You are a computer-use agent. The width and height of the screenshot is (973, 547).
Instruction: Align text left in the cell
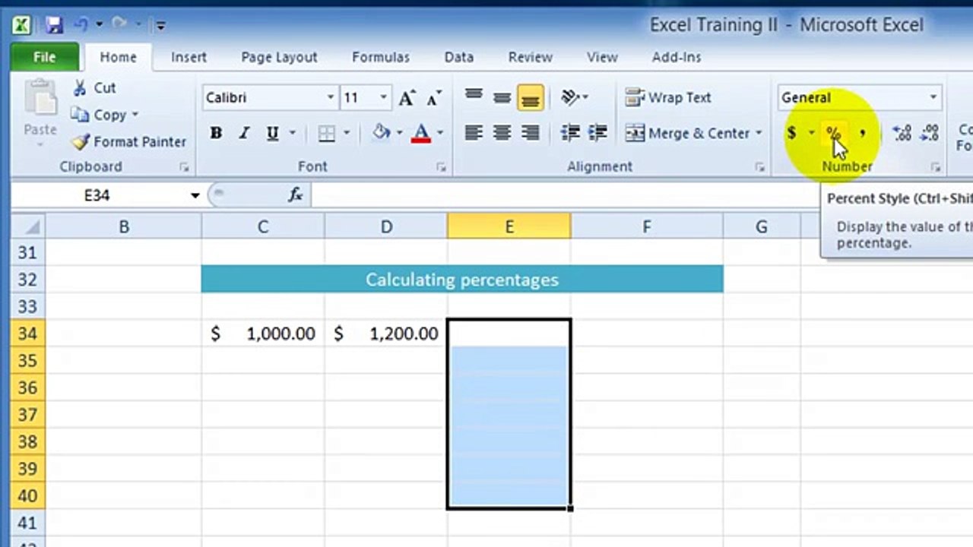(474, 134)
